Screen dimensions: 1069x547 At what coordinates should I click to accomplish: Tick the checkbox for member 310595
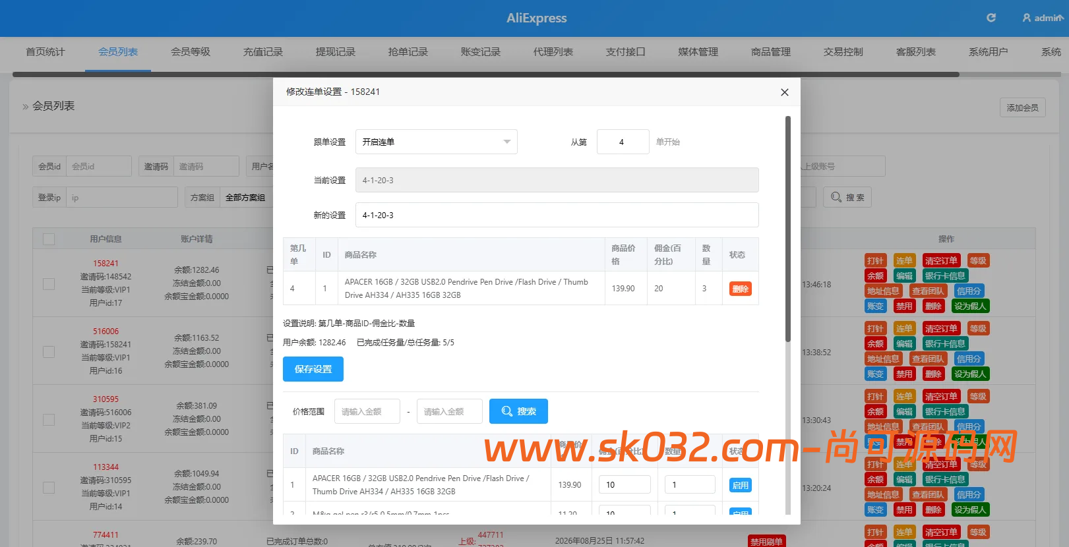[49, 419]
